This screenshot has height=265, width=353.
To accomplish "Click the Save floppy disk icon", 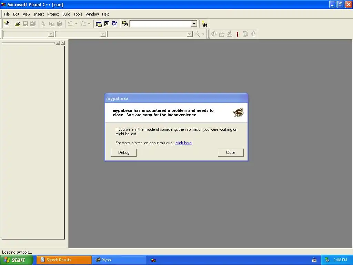I will pyautogui.click(x=26, y=24).
